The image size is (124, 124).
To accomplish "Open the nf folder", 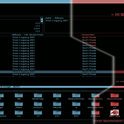I will pos(115,105).
